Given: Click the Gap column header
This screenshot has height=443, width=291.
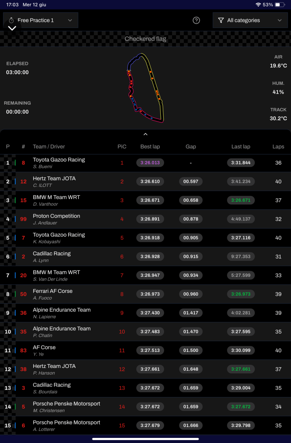Looking at the screenshot, I should coord(191,147).
